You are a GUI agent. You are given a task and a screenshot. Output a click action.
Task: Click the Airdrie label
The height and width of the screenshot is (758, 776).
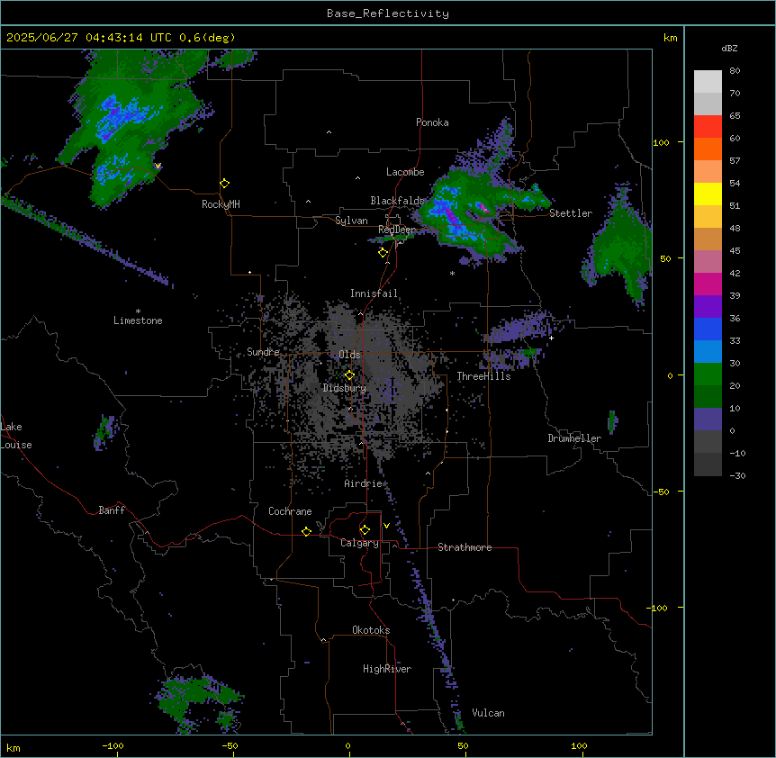pos(364,483)
